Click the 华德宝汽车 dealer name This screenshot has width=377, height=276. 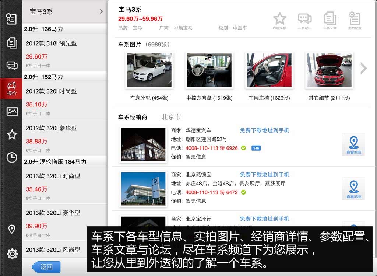[x=198, y=130]
